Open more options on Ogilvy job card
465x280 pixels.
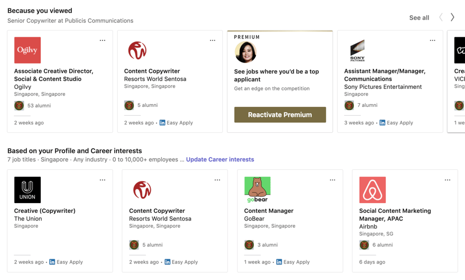click(102, 40)
